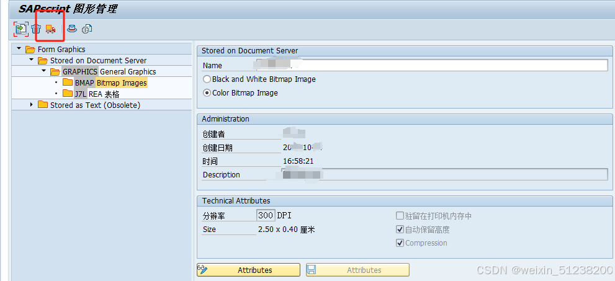Click the blue hat toolbar icon
The width and height of the screenshot is (615, 281).
(71, 29)
